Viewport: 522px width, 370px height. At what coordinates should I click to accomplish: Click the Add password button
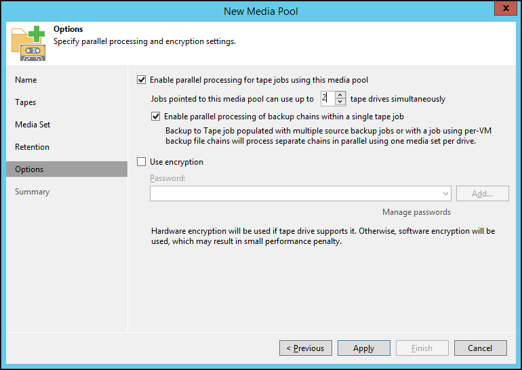(482, 194)
